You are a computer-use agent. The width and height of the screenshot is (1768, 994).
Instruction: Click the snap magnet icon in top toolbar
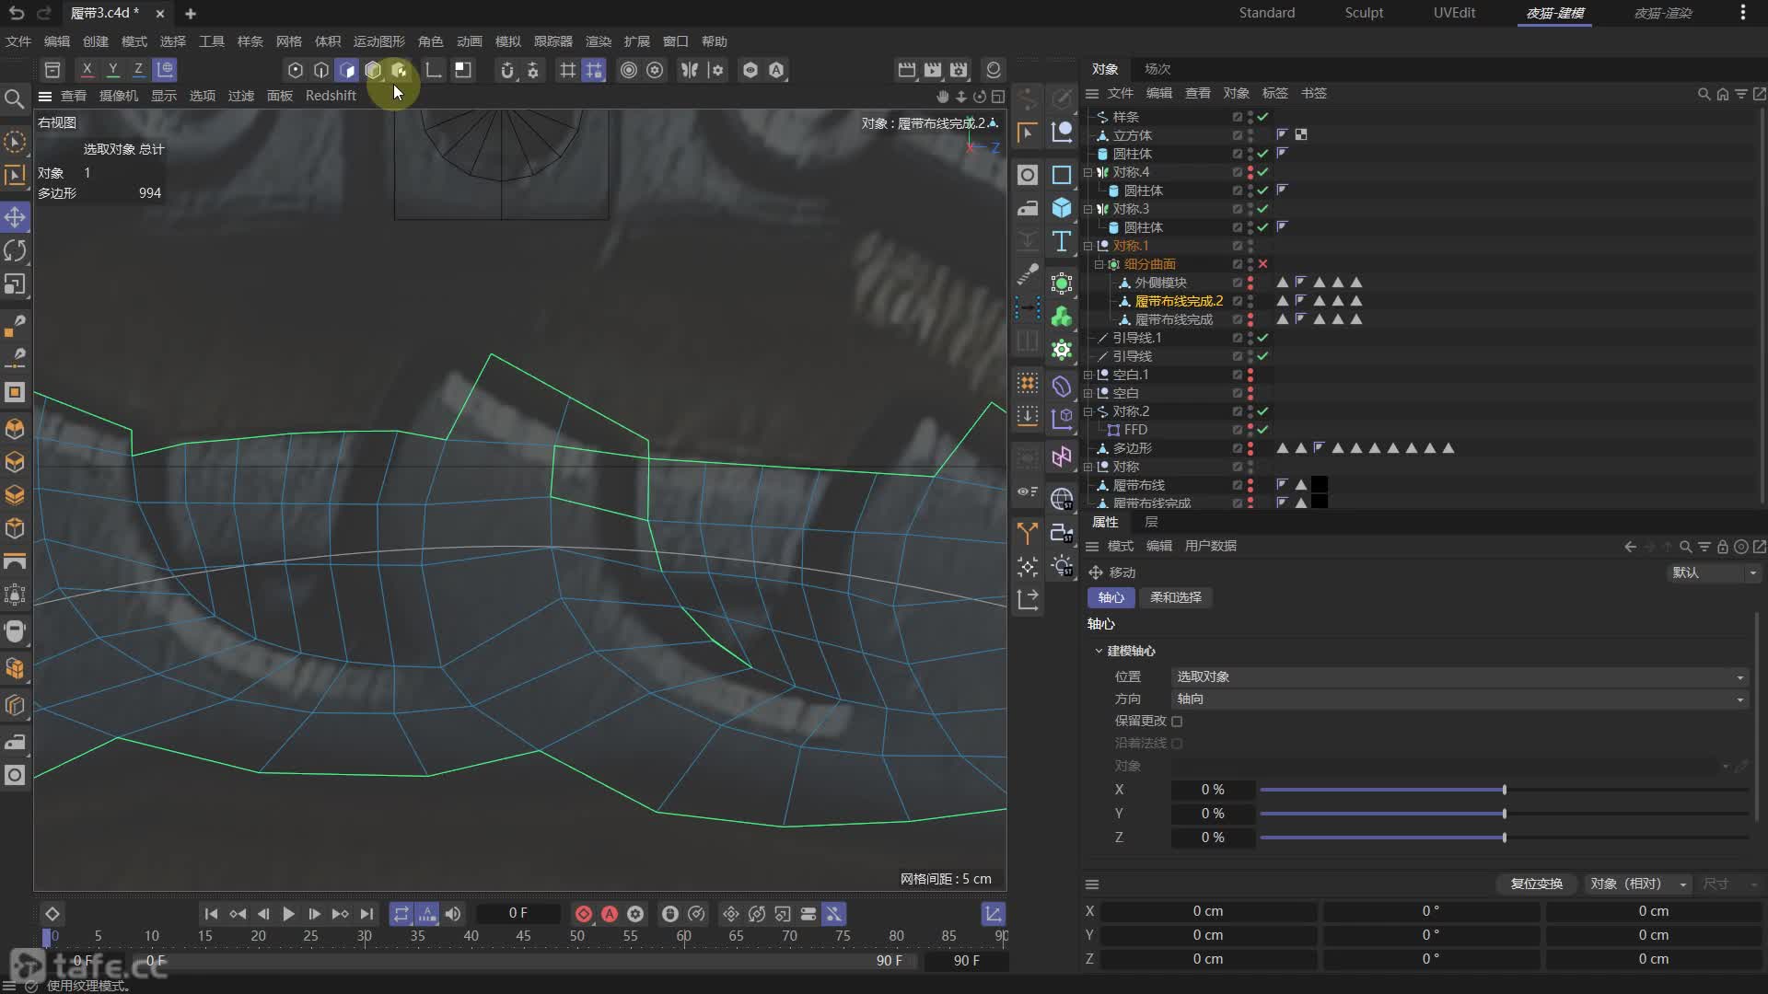506,70
